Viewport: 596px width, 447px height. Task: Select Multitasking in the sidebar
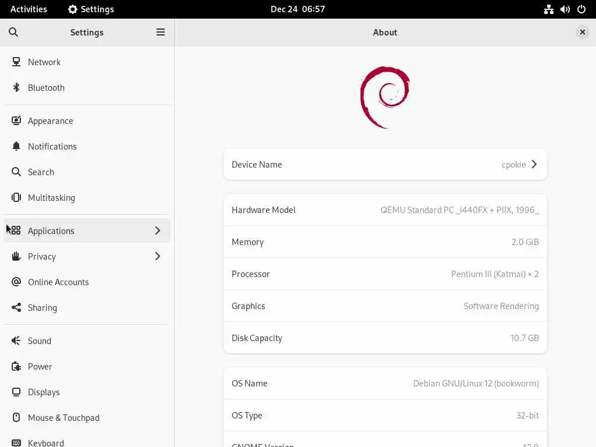tap(87, 197)
